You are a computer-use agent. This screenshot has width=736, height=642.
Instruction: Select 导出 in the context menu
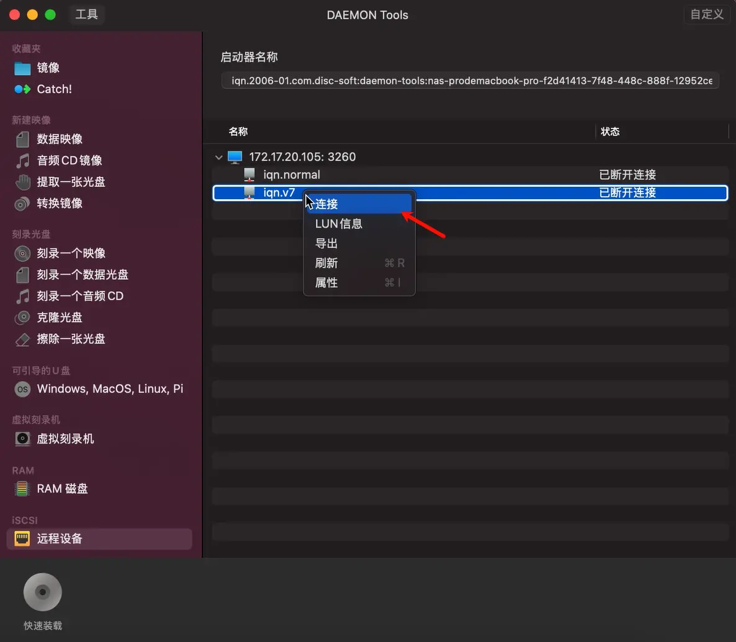click(x=359, y=244)
